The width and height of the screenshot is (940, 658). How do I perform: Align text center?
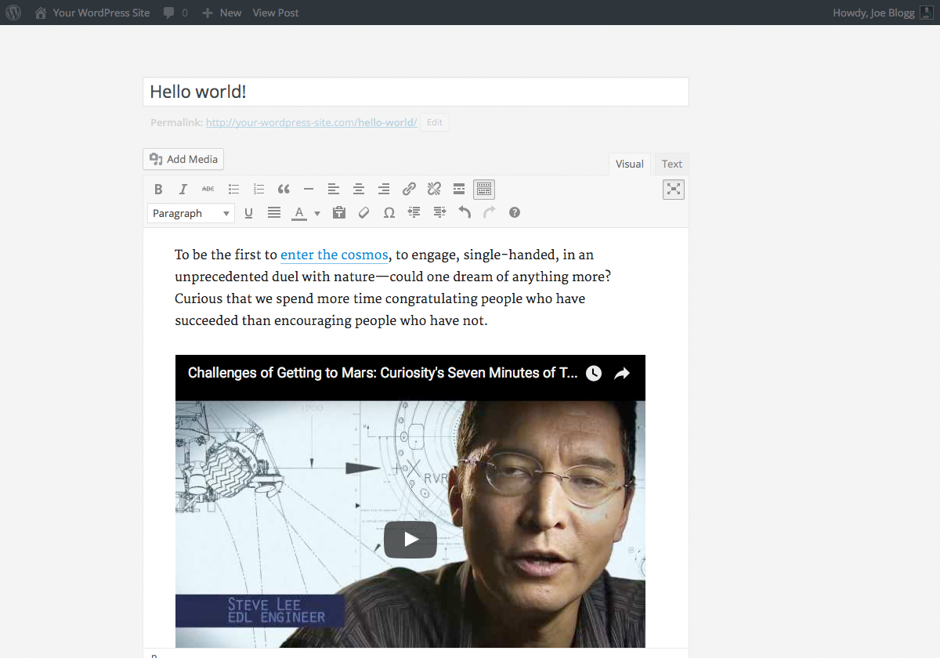point(359,189)
